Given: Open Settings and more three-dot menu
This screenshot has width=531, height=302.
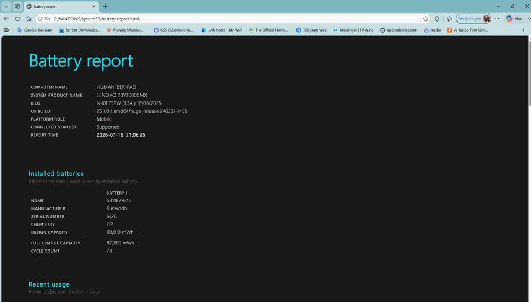Looking at the screenshot, I should (497, 19).
